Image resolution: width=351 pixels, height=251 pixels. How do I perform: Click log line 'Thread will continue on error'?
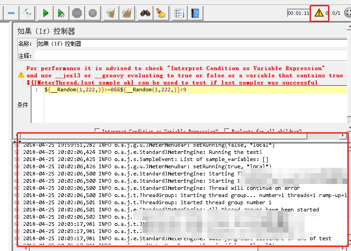pyautogui.click(x=161, y=188)
